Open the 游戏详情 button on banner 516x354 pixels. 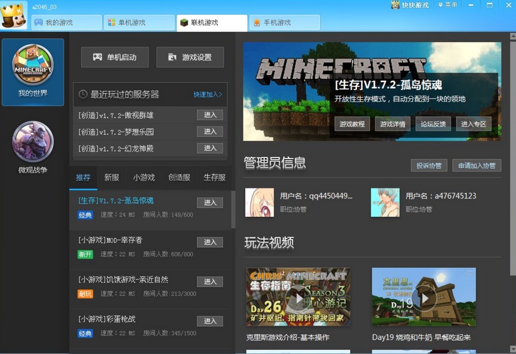[392, 124]
